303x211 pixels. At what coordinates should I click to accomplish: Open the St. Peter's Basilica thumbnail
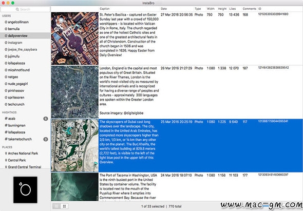(x=75, y=39)
